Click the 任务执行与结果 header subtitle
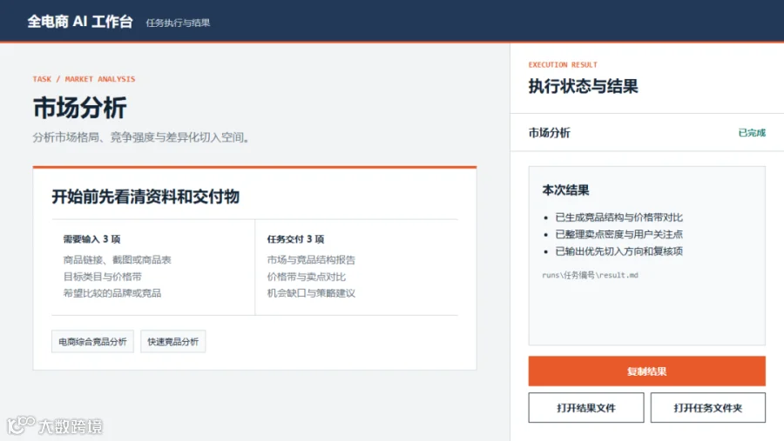This screenshot has height=441, width=784. coord(178,23)
